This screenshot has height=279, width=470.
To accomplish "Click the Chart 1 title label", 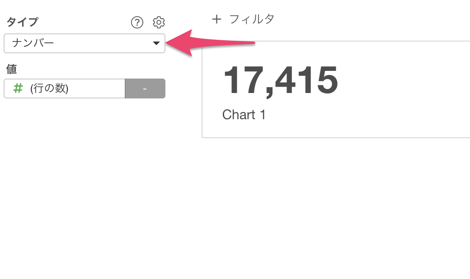I will (244, 115).
